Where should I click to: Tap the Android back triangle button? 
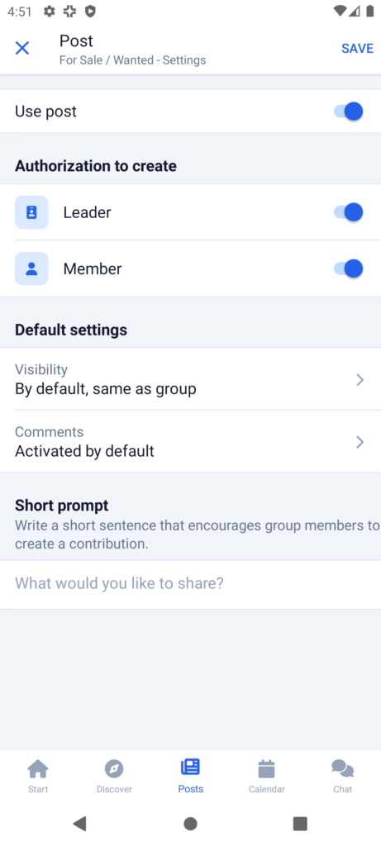80,824
